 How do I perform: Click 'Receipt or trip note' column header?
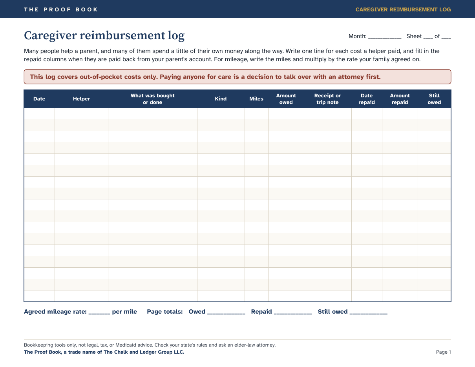[327, 99]
